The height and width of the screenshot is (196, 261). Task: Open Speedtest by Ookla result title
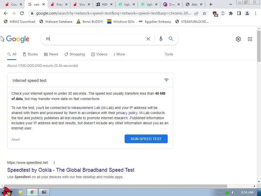coord(71,170)
